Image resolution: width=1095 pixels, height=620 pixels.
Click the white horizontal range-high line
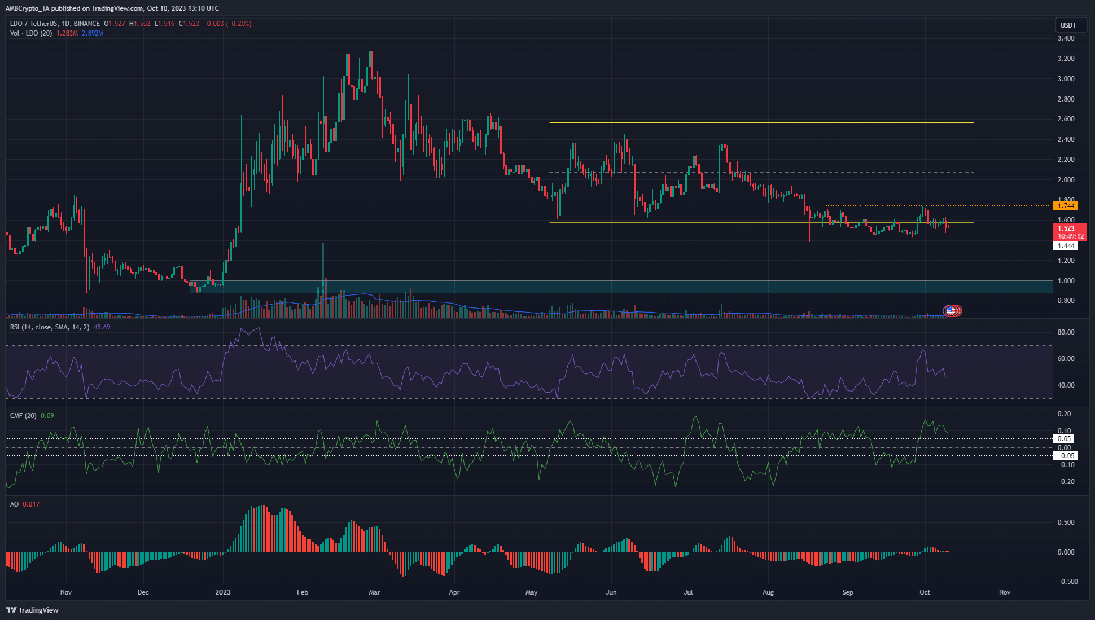[x=762, y=122]
